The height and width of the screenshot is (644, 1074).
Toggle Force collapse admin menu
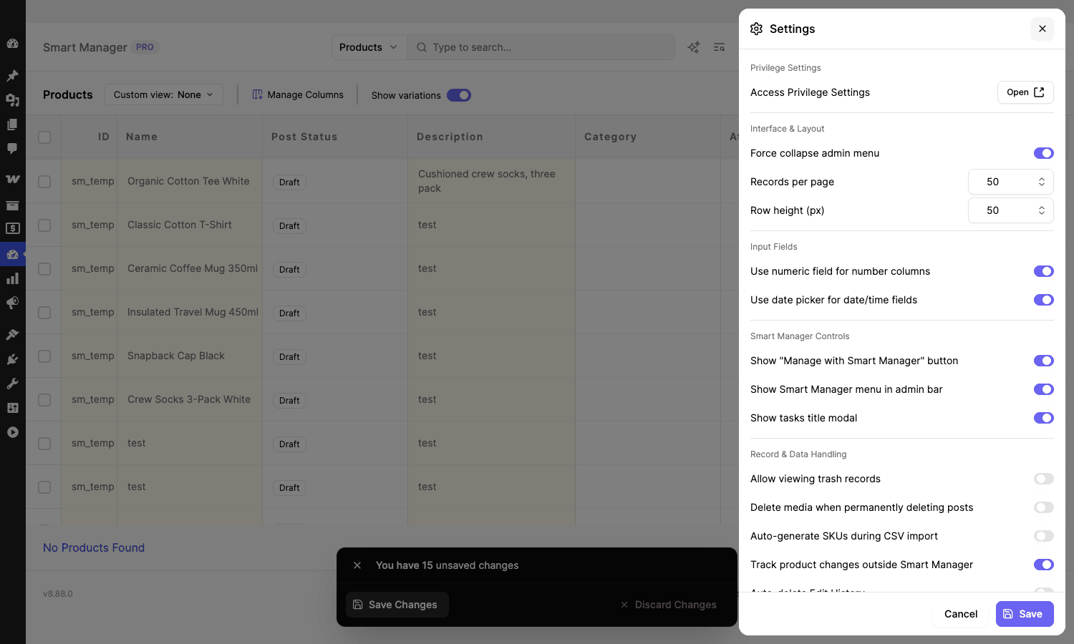(x=1044, y=153)
